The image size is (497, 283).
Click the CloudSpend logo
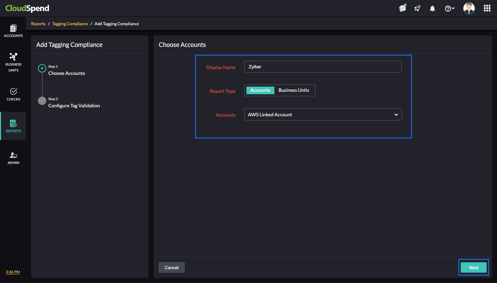[27, 8]
